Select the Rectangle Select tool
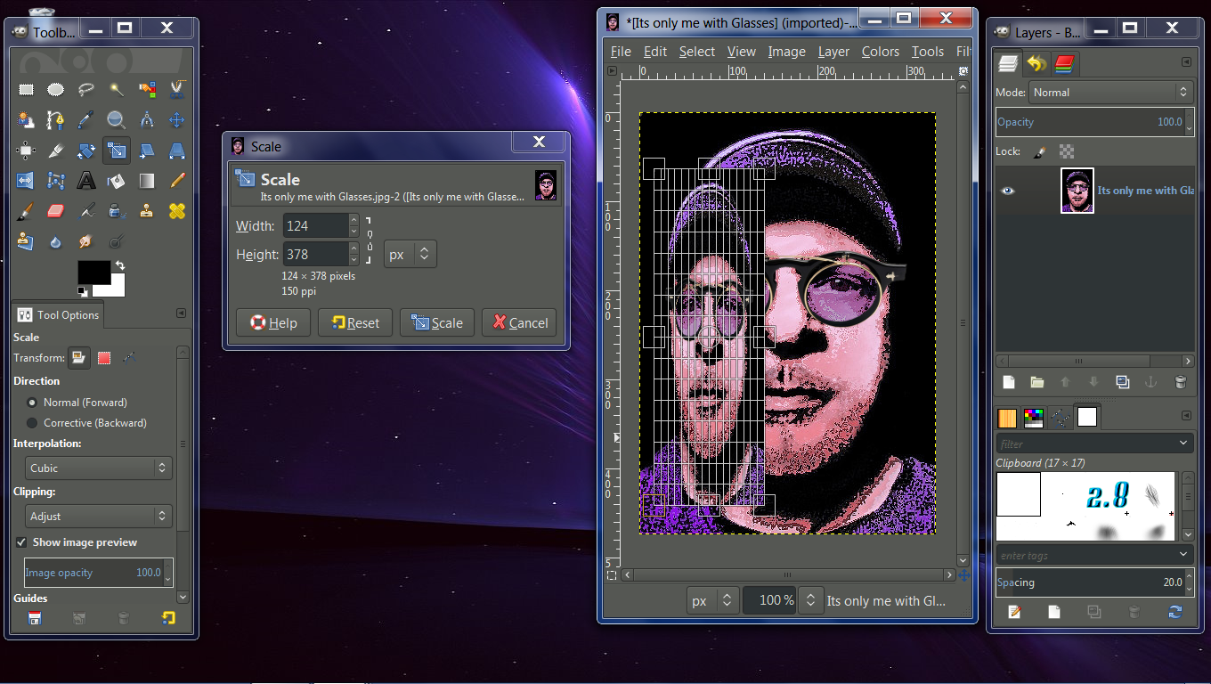This screenshot has width=1211, height=684. [26, 89]
